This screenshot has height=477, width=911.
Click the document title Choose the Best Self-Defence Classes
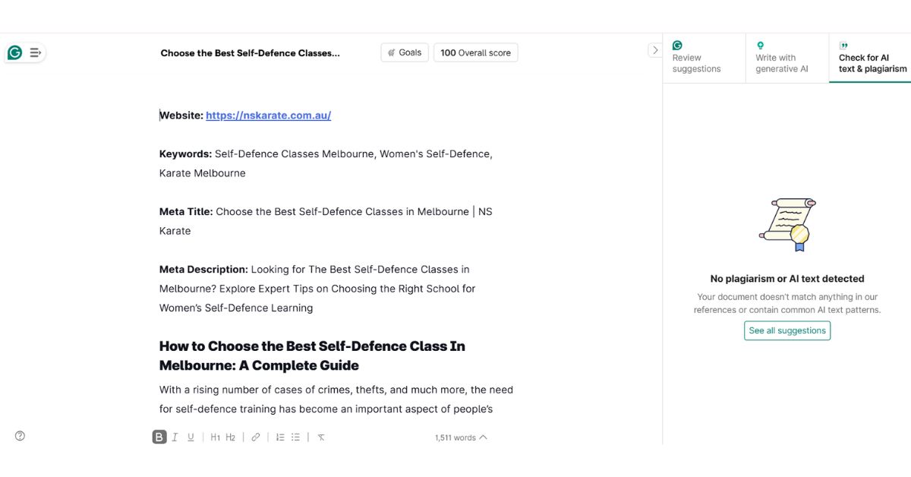251,53
